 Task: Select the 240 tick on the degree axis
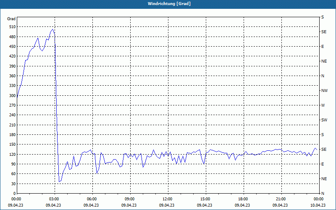(x=13, y=115)
